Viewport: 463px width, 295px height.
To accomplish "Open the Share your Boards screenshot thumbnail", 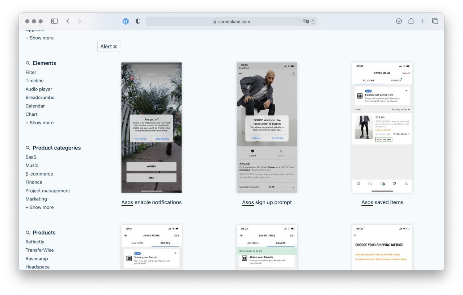I will click(152, 247).
